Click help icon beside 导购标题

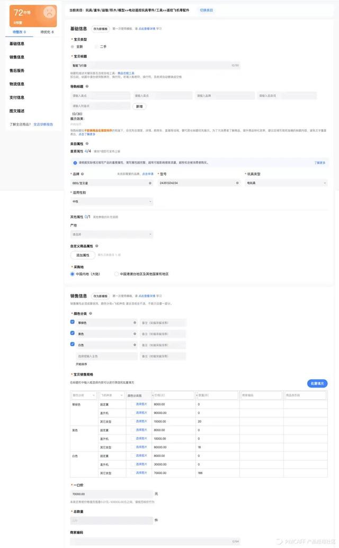click(87, 86)
